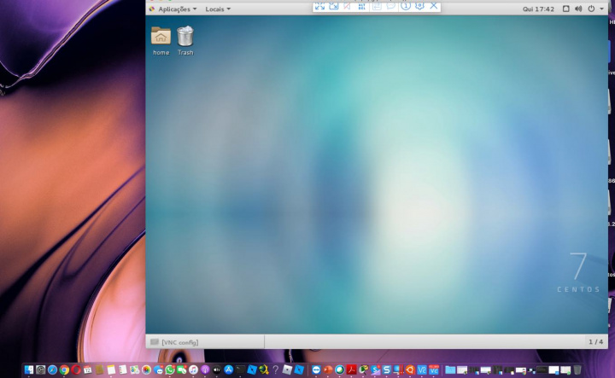615x378 pixels.
Task: Open the App Store from dock
Action: (x=228, y=369)
